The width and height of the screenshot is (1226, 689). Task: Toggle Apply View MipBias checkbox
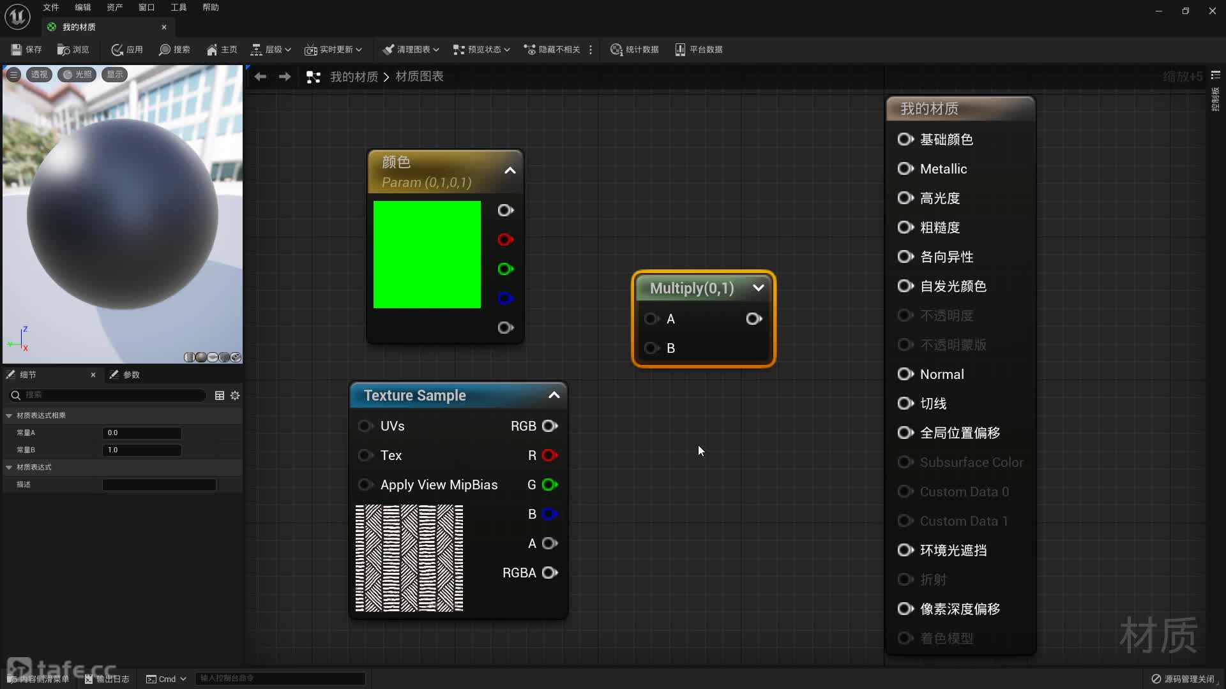click(x=365, y=484)
